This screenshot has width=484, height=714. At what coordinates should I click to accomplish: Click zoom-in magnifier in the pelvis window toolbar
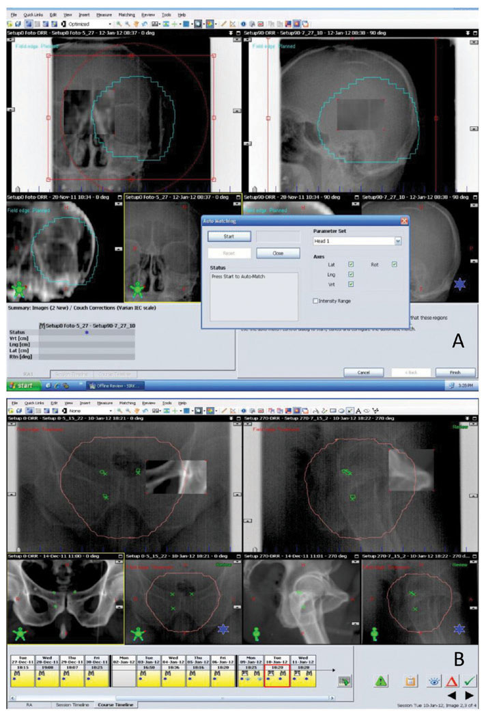(x=120, y=410)
